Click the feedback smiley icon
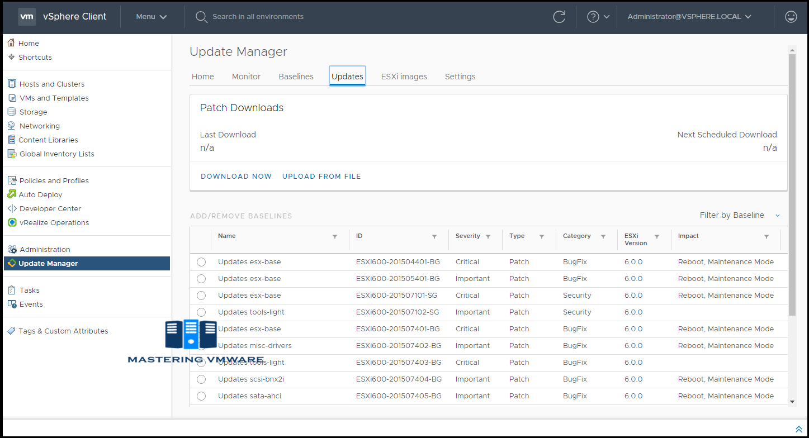Image resolution: width=809 pixels, height=438 pixels. [791, 17]
